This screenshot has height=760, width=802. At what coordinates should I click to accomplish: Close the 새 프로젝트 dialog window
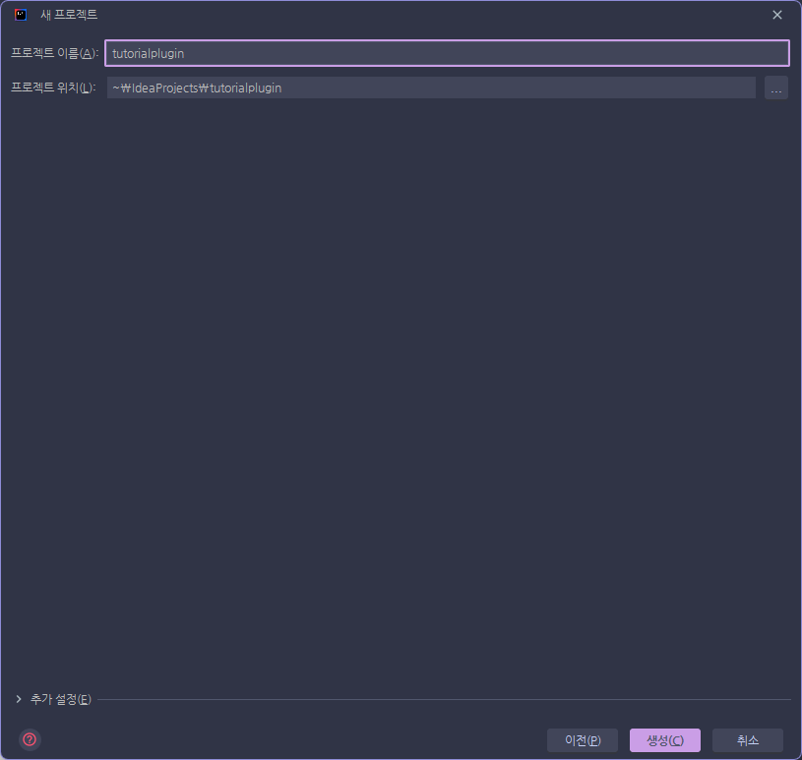tap(777, 15)
